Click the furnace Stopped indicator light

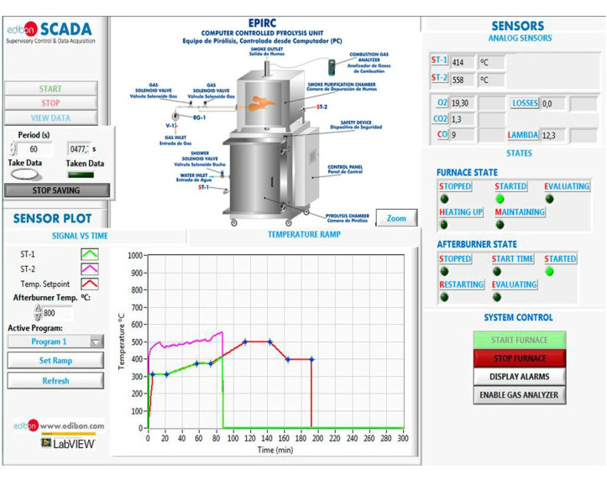coord(444,199)
